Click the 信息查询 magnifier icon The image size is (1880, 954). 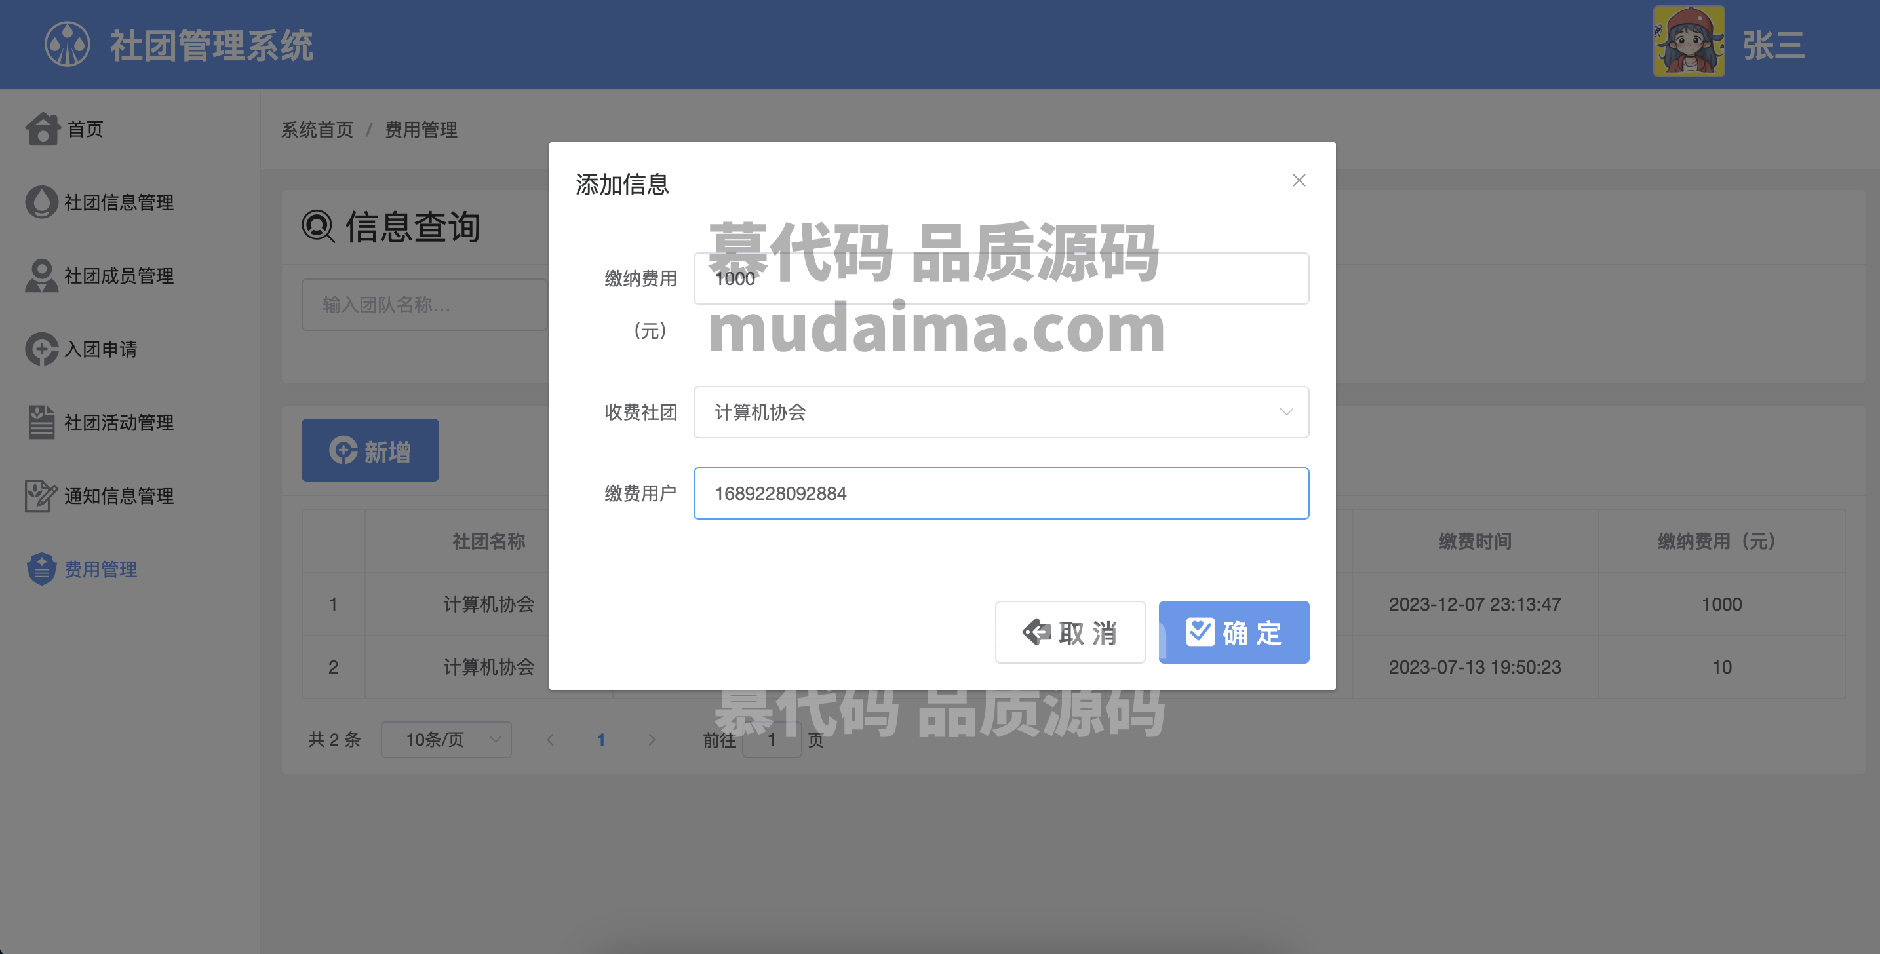(x=318, y=226)
